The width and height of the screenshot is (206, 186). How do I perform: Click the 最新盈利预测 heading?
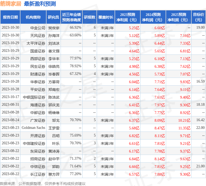pos(40,4)
